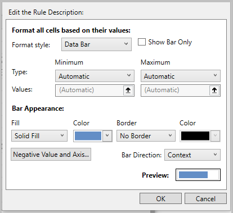Open Negative Value and Axis settings
Screen dimensions: 233x213
51,155
